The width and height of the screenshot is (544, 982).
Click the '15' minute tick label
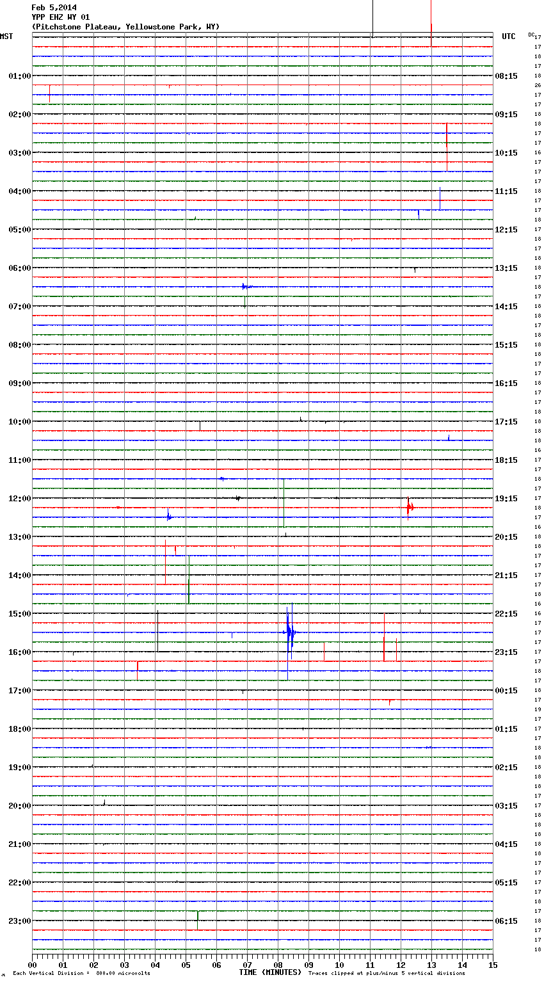493,965
